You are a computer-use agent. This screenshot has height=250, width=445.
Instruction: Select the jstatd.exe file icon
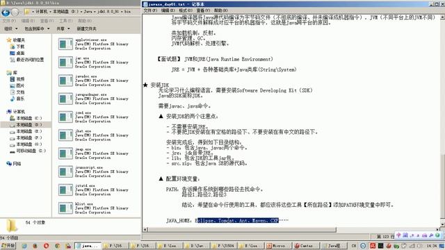tap(65, 190)
